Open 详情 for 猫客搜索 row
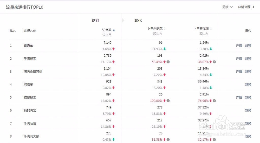 [x=239, y=97]
